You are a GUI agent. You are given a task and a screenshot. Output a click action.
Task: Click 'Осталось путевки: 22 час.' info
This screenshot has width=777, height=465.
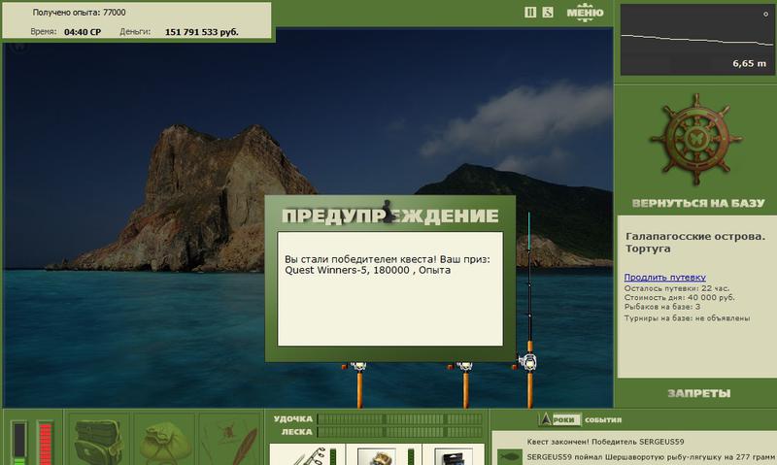(676, 288)
